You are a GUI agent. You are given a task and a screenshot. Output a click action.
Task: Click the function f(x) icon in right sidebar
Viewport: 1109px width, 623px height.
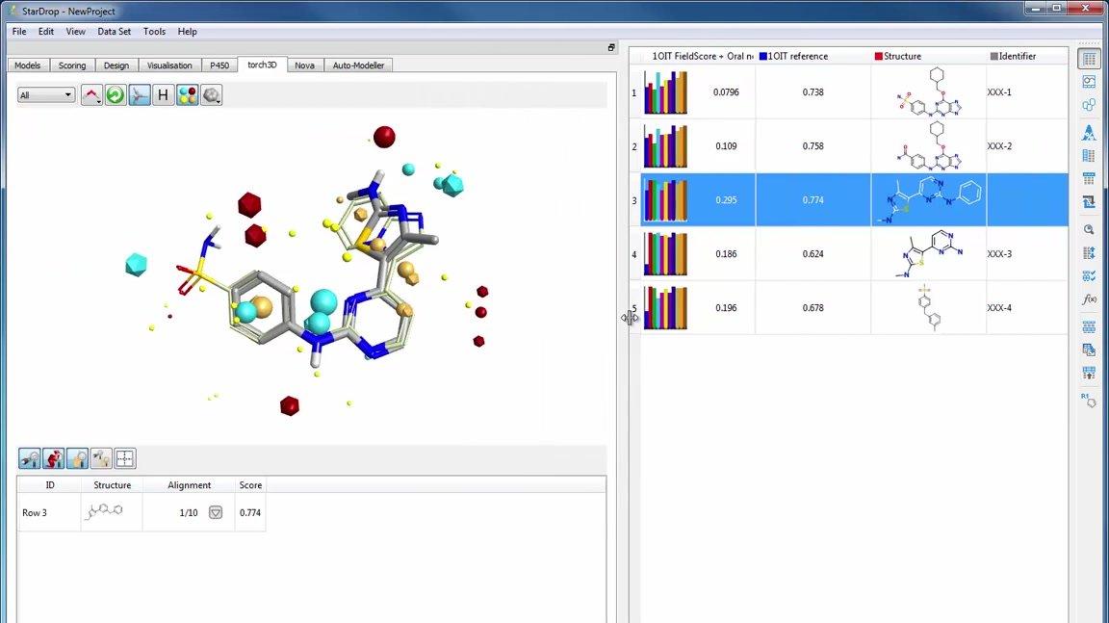coord(1089,300)
